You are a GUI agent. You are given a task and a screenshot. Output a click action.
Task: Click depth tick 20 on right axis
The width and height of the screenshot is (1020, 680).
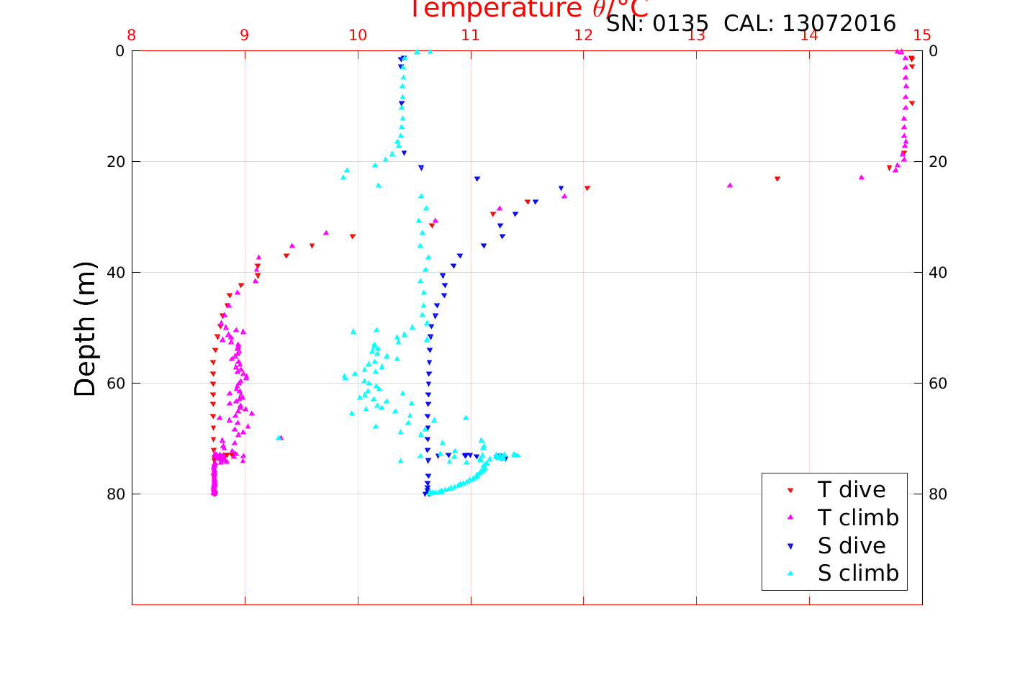pos(938,162)
